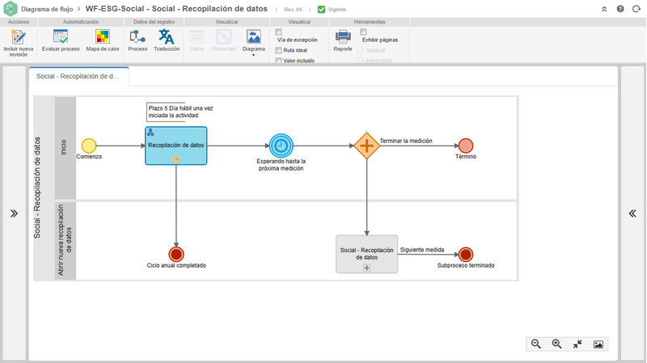Open the Diagrama dropdown menu

253,42
